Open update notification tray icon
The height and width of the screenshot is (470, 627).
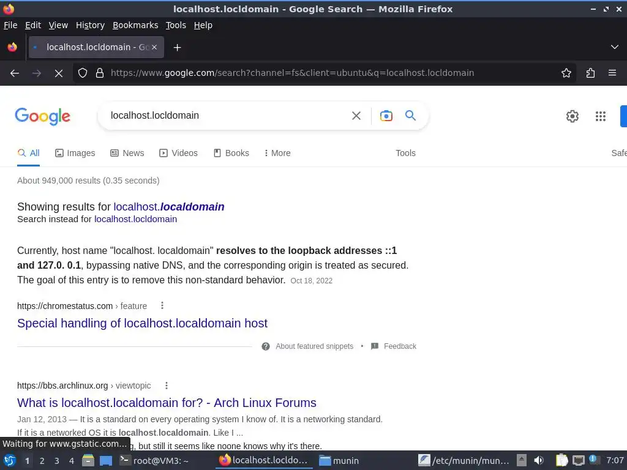pyautogui.click(x=593, y=460)
